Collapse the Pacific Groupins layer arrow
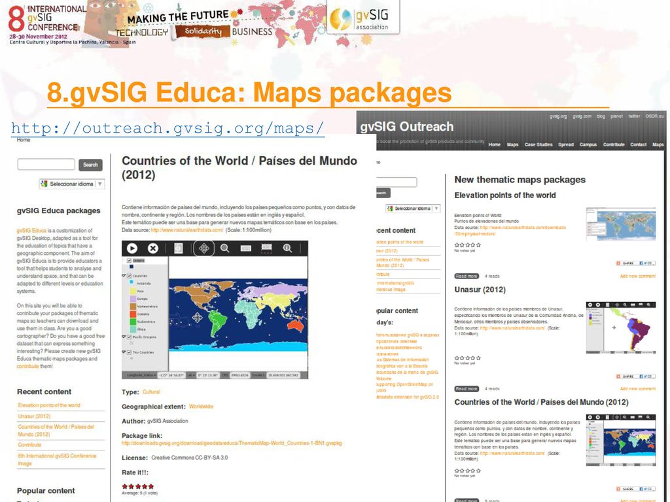 [124, 337]
